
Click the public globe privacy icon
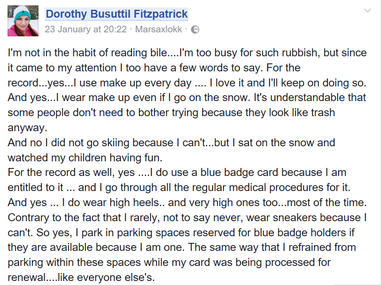[x=195, y=30]
